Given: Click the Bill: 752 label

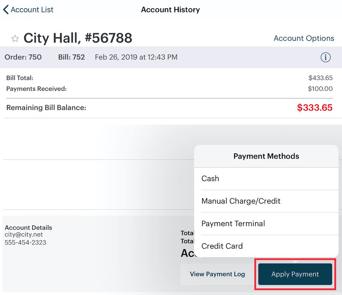Looking at the screenshot, I should coord(71,57).
